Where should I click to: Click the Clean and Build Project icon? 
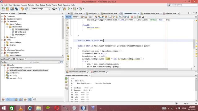(64, 9)
